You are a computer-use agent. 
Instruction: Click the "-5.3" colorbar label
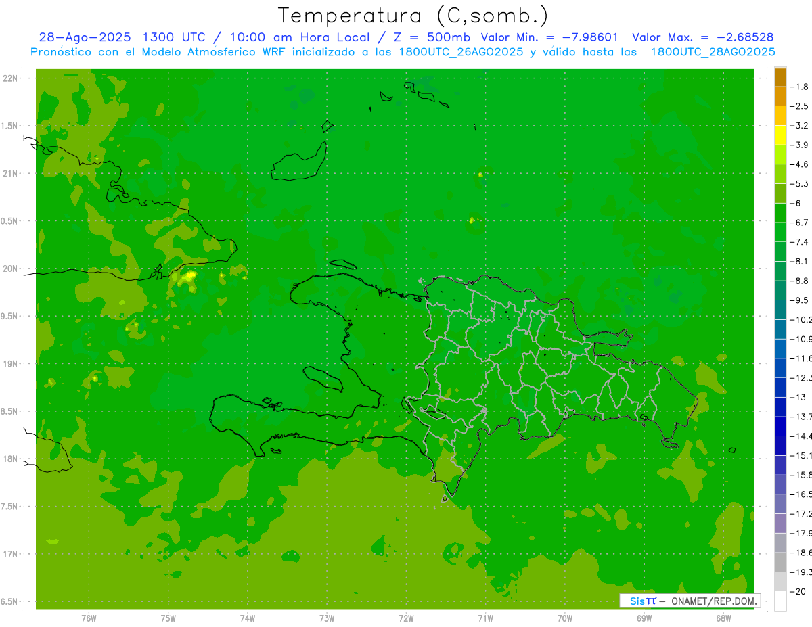(800, 184)
